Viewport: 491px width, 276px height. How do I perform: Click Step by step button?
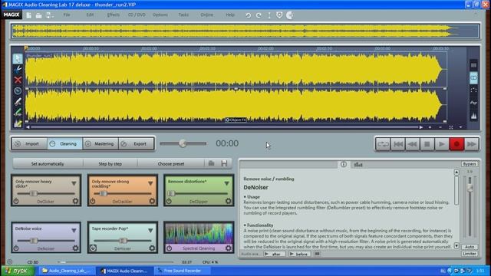110,163
